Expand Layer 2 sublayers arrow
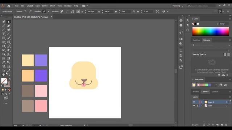232x130 pixels. (x=202, y=102)
